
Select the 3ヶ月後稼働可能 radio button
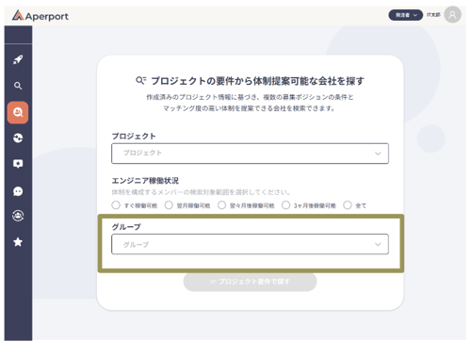(x=285, y=205)
